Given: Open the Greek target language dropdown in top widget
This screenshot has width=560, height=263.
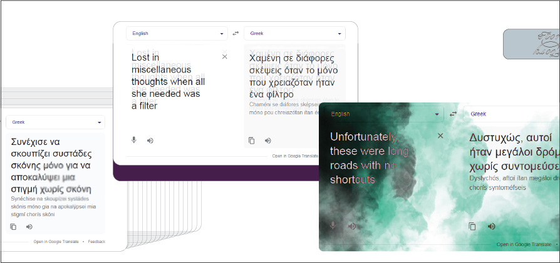Looking at the screenshot, I should point(294,34).
